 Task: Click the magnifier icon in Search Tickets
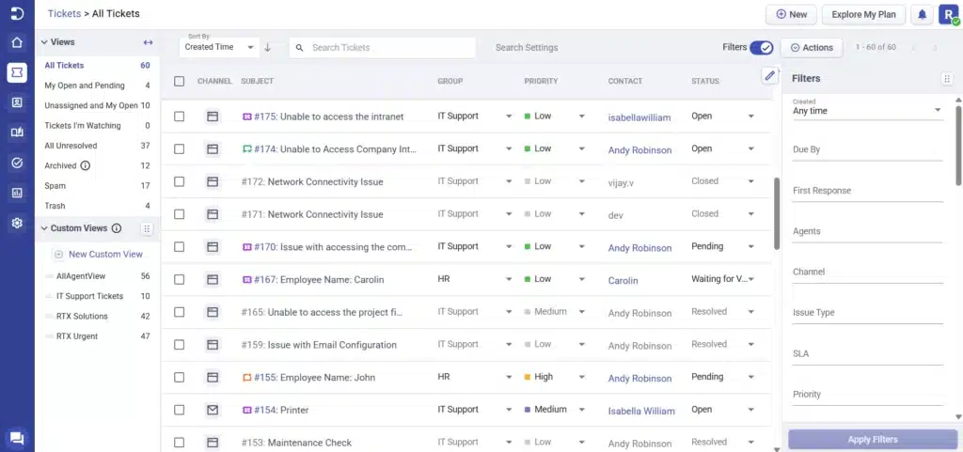tap(300, 47)
